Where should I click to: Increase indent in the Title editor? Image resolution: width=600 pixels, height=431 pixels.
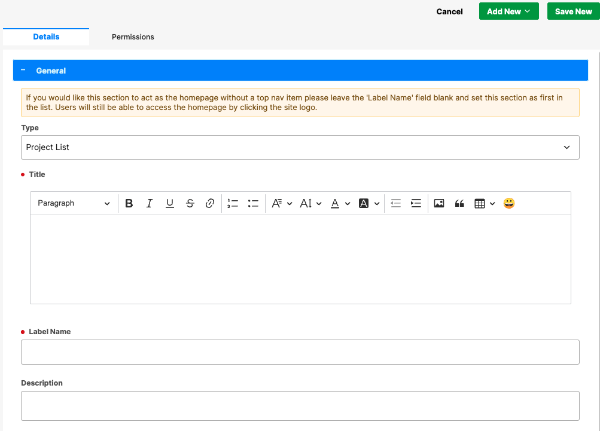(416, 203)
